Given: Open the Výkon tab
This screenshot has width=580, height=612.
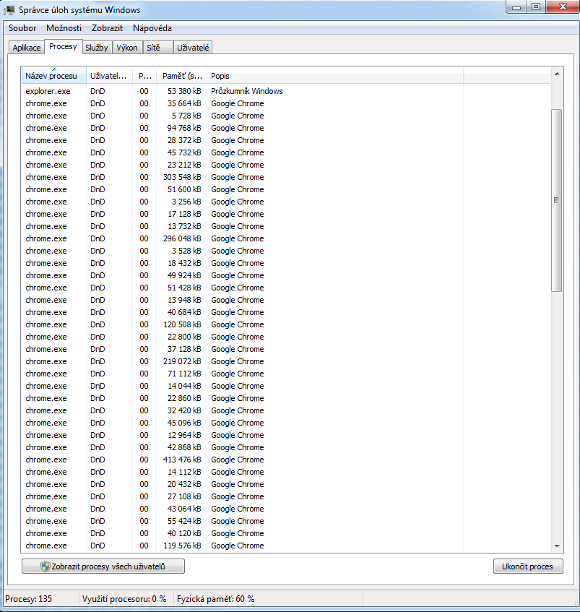Looking at the screenshot, I should click(127, 48).
